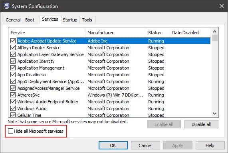Sort by Status column header
This screenshot has width=228, height=153.
pyautogui.click(x=158, y=33)
